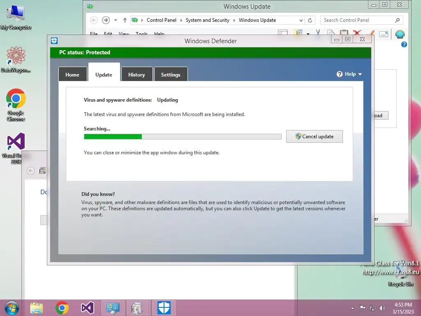Screen dimensions: 421x316
Task: Click the shell globe toolbar icon
Action: tap(400, 34)
